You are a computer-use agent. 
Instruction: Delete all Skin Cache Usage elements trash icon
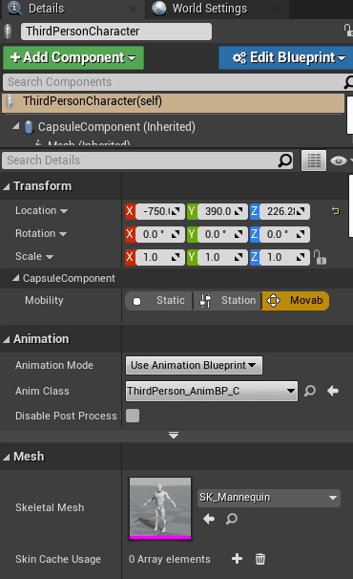(x=260, y=559)
